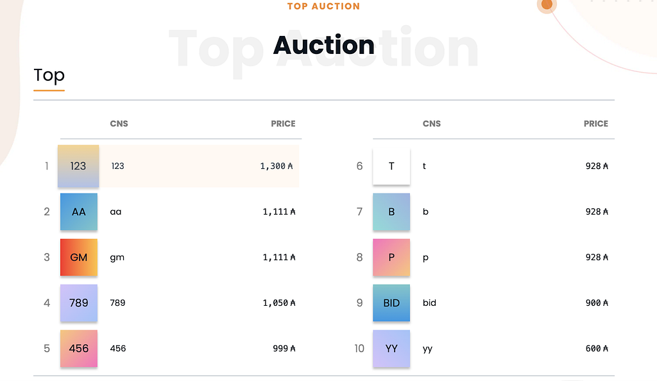Open the lavender 789 tile icon
657x381 pixels.
pyautogui.click(x=79, y=303)
